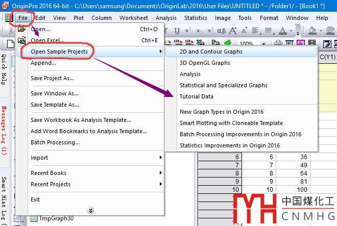The image size is (337, 226).
Task: Click the palette icon at toolbar end
Action: [330, 31]
